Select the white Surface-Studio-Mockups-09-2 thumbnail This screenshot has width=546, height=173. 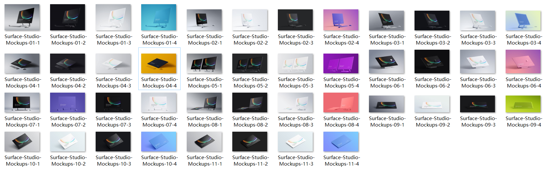coord(432,104)
